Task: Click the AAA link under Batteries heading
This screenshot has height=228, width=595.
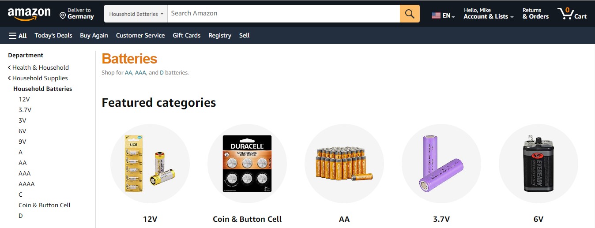Action: [140, 72]
